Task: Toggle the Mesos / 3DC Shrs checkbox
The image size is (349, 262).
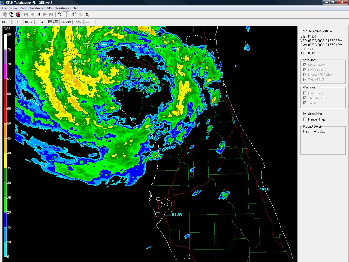Action: [305, 75]
